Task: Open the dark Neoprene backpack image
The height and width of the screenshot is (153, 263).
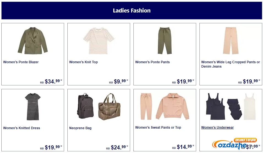Action: pyautogui.click(x=85, y=106)
